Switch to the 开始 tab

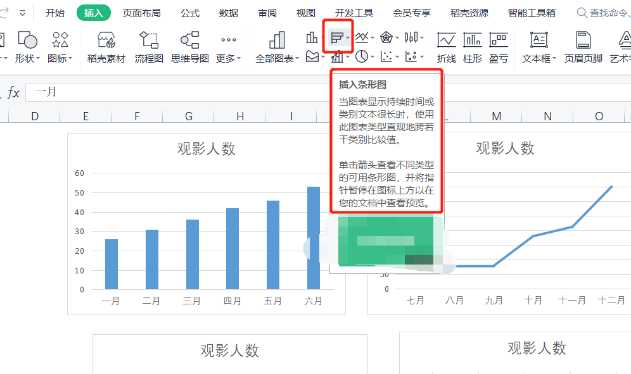(54, 13)
